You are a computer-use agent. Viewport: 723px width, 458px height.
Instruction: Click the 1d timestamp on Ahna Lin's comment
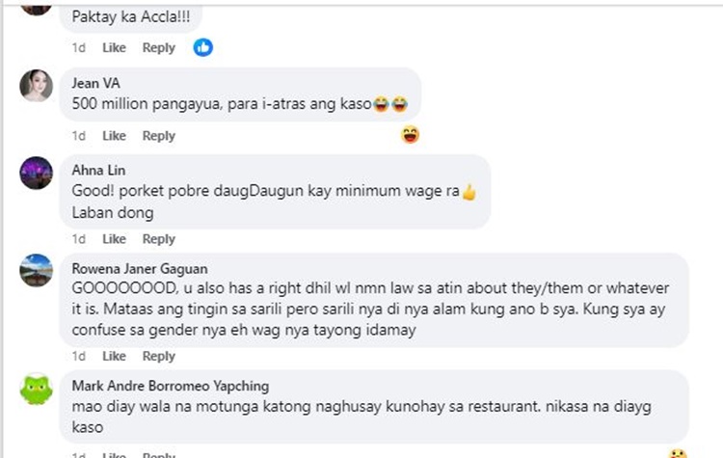click(79, 239)
